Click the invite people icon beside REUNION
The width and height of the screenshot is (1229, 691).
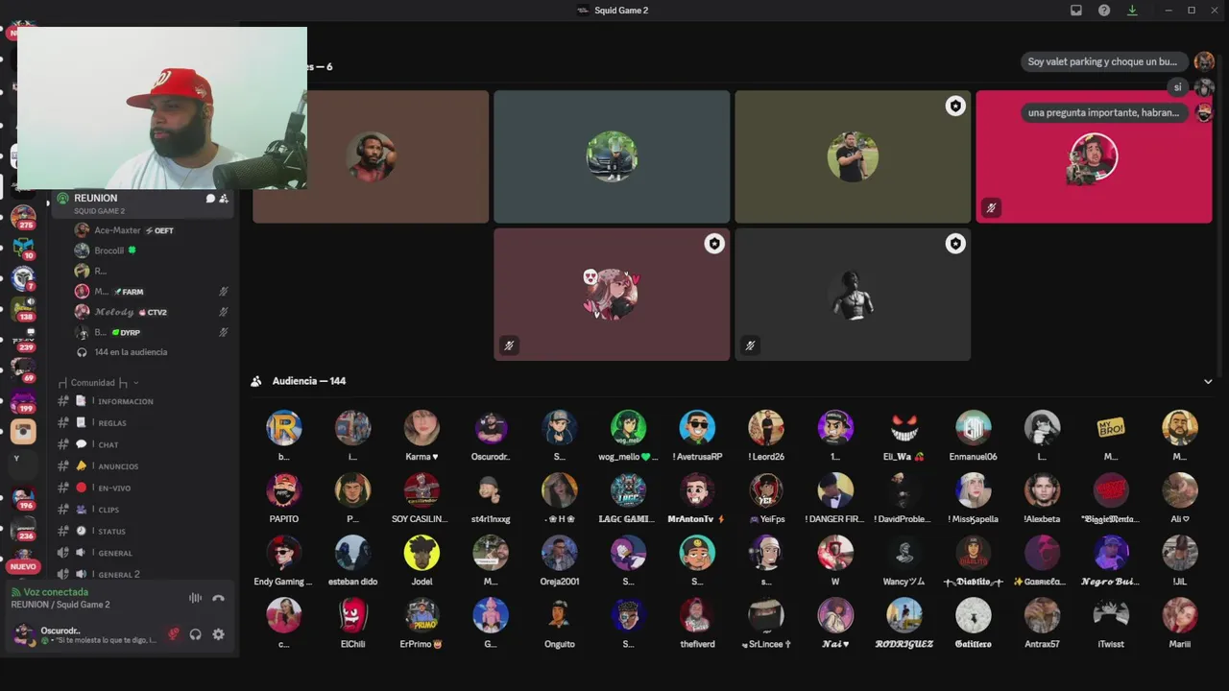tap(224, 199)
